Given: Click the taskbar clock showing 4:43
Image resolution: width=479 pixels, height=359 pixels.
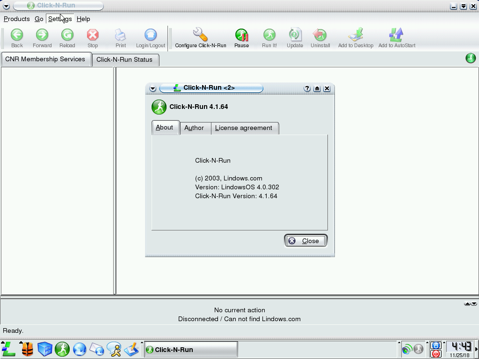Looking at the screenshot, I should pyautogui.click(x=461, y=346).
